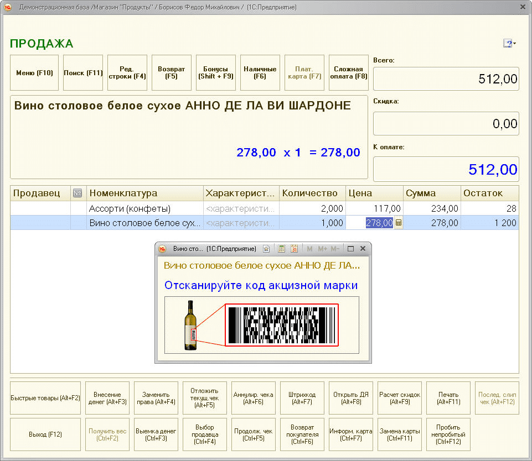Close the excise stamp scan popup
Viewport: 532px width, 461px height.
point(363,249)
